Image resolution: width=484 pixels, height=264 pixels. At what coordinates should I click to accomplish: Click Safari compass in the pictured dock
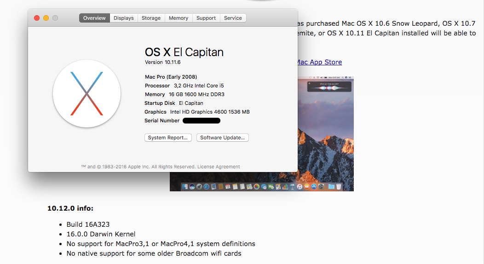coord(206,187)
